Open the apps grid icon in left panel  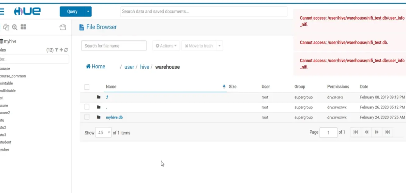tap(23, 27)
